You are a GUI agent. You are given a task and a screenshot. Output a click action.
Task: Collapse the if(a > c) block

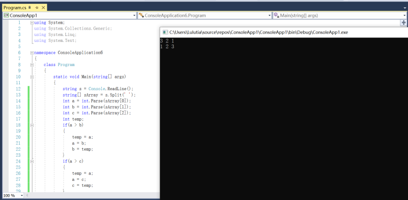[x=32, y=161]
